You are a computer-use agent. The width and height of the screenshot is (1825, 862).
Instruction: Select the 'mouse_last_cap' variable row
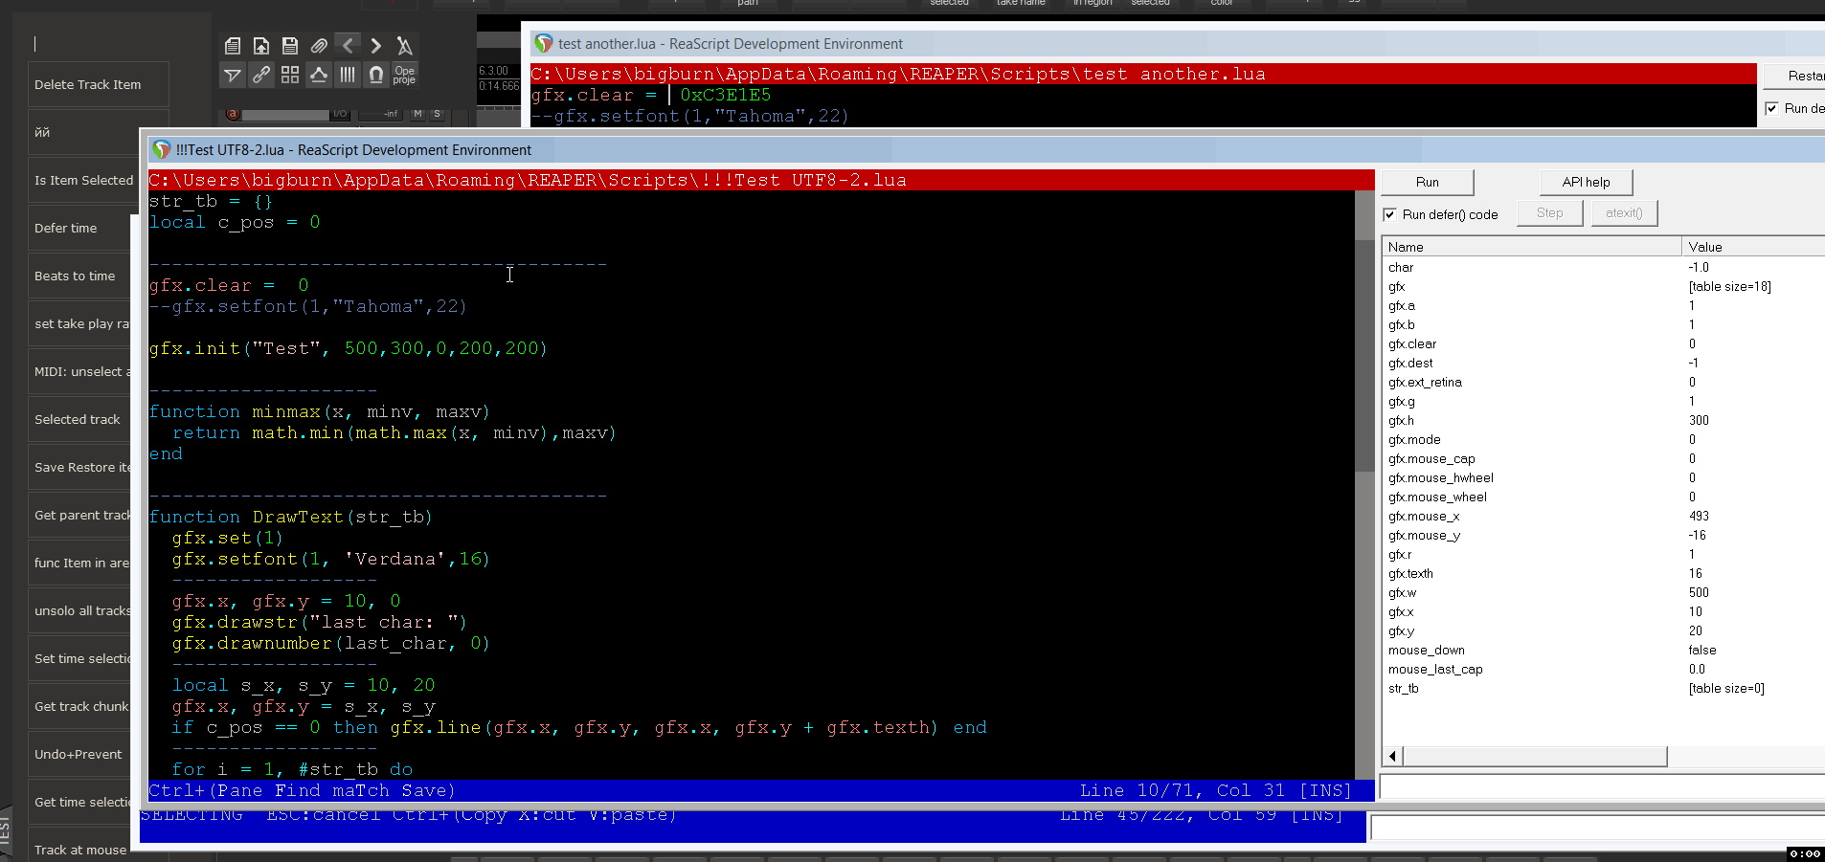[x=1603, y=670]
